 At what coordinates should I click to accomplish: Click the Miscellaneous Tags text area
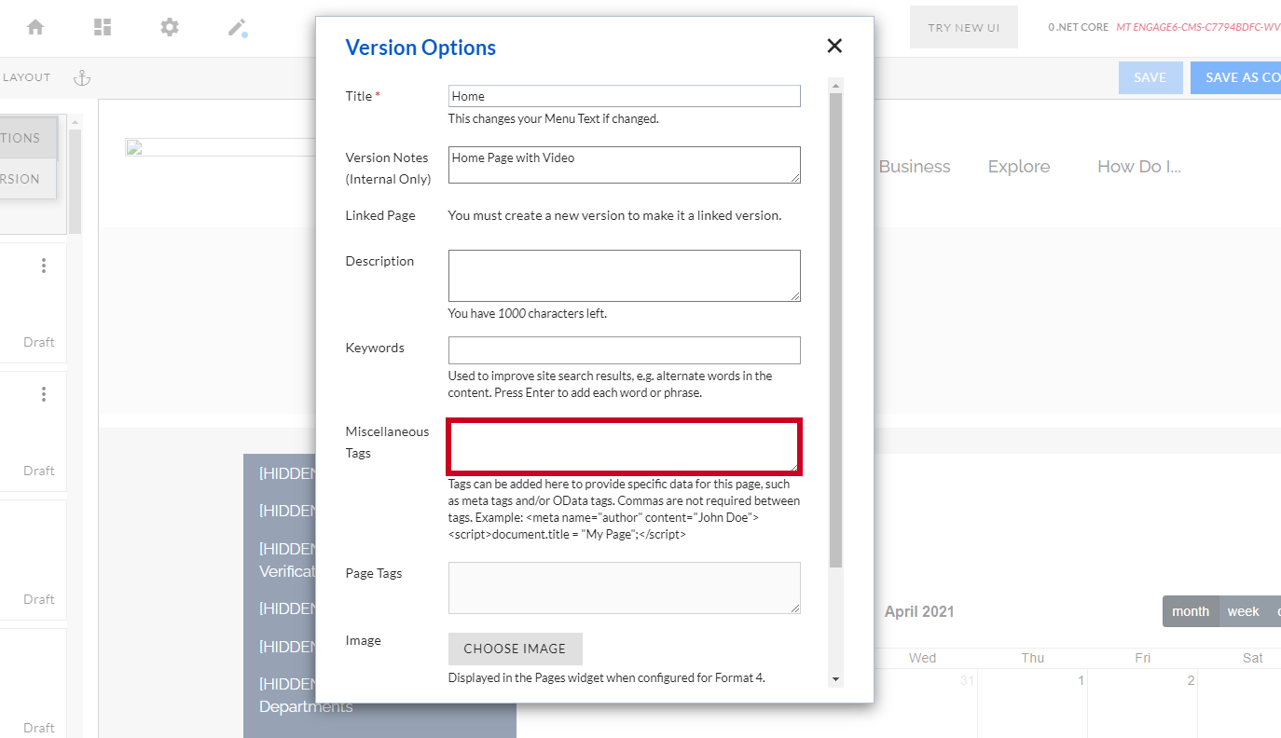(x=624, y=446)
